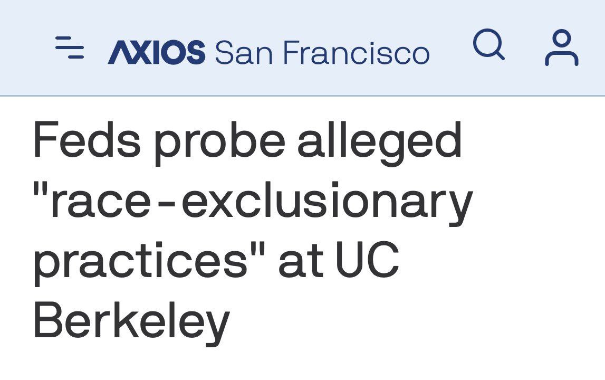605x380 pixels.
Task: Click the word "San" in the header
Action: [x=244, y=52]
